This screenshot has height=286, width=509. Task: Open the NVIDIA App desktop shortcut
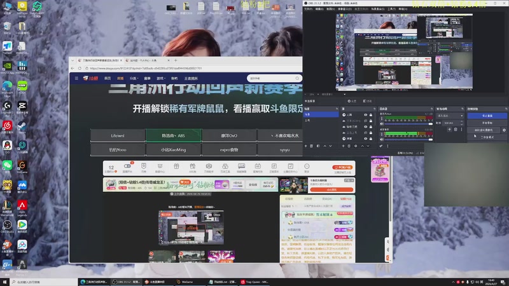7,68
